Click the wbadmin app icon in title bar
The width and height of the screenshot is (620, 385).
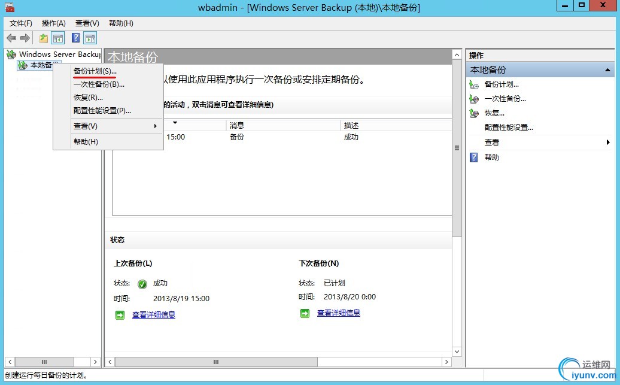pos(10,7)
